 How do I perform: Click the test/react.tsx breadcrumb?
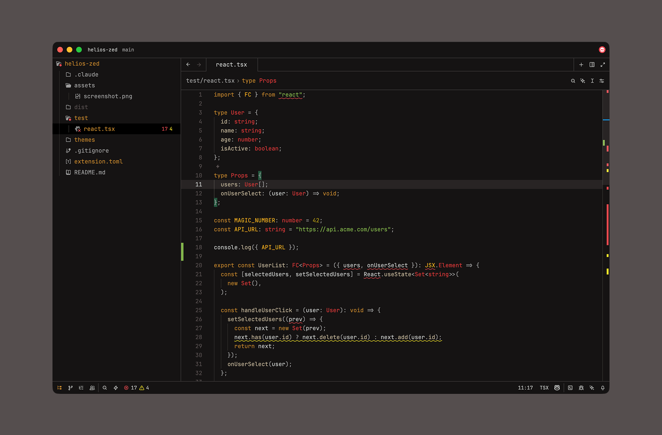point(210,81)
